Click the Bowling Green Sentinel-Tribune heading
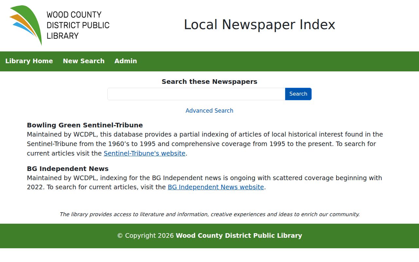419x262 pixels. coord(85,125)
